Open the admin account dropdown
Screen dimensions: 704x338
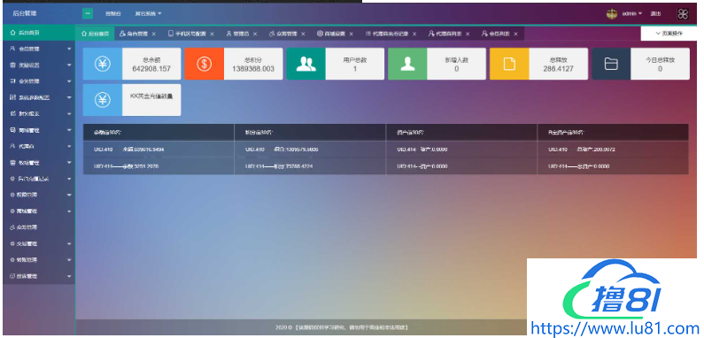[x=631, y=14]
